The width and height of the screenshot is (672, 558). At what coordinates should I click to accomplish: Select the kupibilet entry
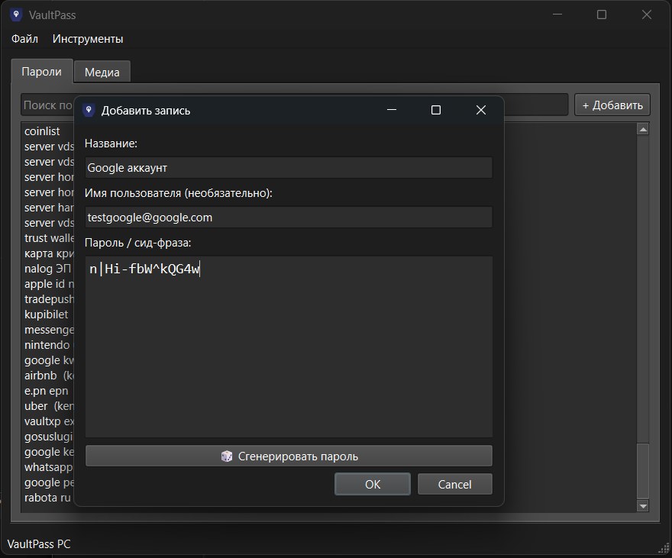point(47,314)
